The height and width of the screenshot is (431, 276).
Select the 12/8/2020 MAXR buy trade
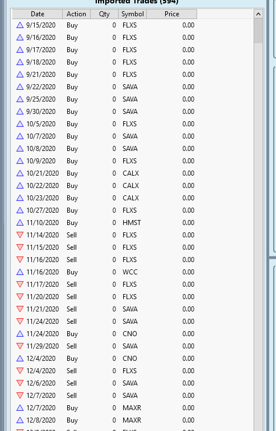pos(133,420)
